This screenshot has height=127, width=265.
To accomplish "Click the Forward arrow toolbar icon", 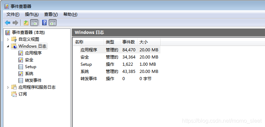I will coord(15,23).
